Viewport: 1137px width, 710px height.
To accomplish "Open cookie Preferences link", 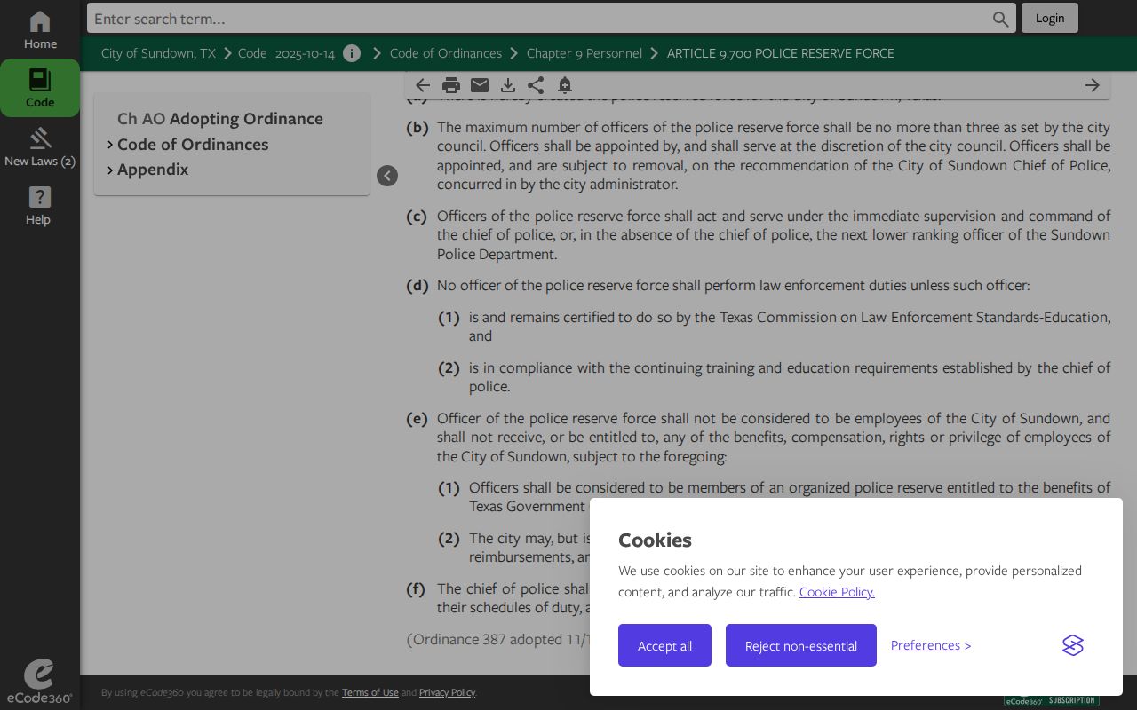I will pyautogui.click(x=926, y=645).
